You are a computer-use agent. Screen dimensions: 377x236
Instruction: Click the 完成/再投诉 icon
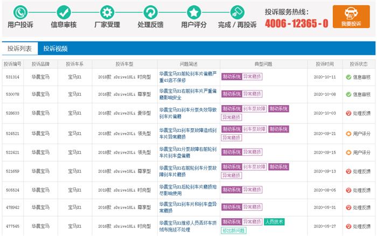[238, 12]
